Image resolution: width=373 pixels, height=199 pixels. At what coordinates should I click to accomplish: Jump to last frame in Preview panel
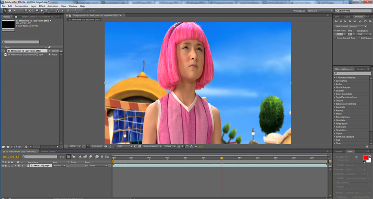(x=355, y=21)
